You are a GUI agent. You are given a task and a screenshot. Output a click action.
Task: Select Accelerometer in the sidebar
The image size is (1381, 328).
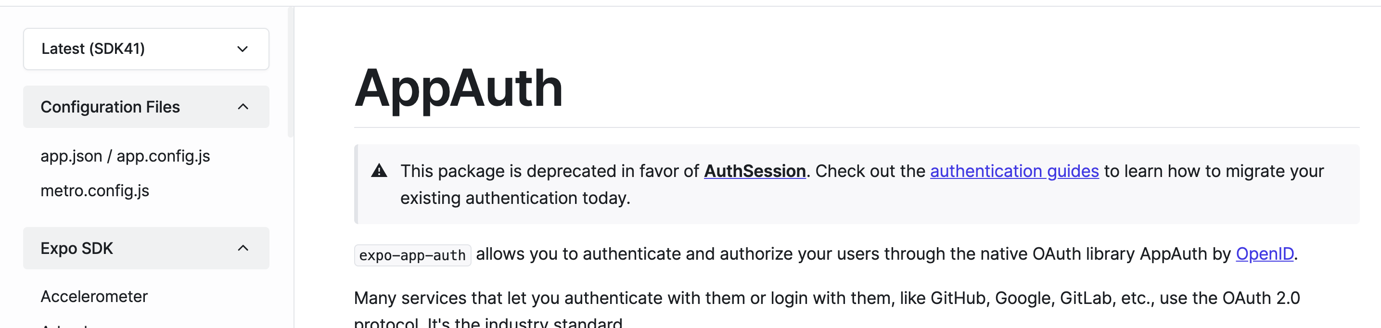click(94, 296)
